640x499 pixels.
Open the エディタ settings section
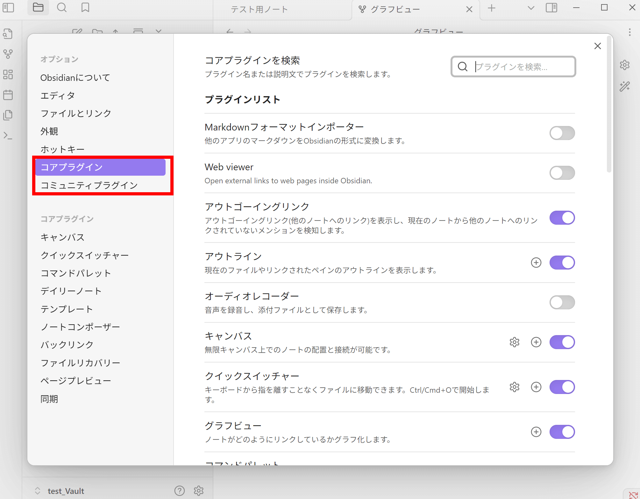pos(100,95)
